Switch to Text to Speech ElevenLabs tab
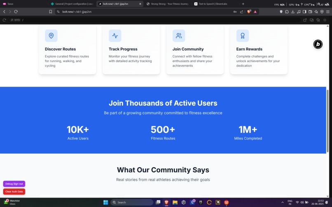 (215, 4)
